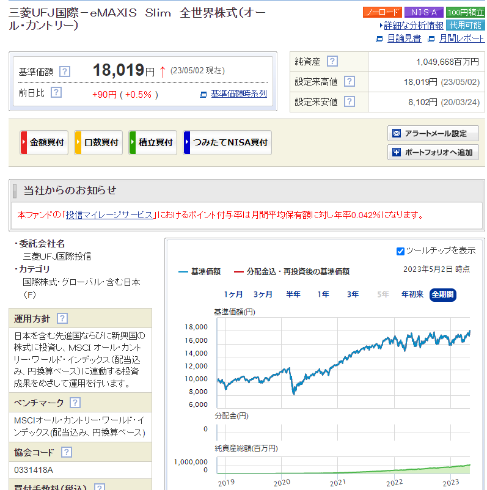This screenshot has height=490, width=487.
Task: Click the 100円積立 green badge
Action: [x=465, y=12]
